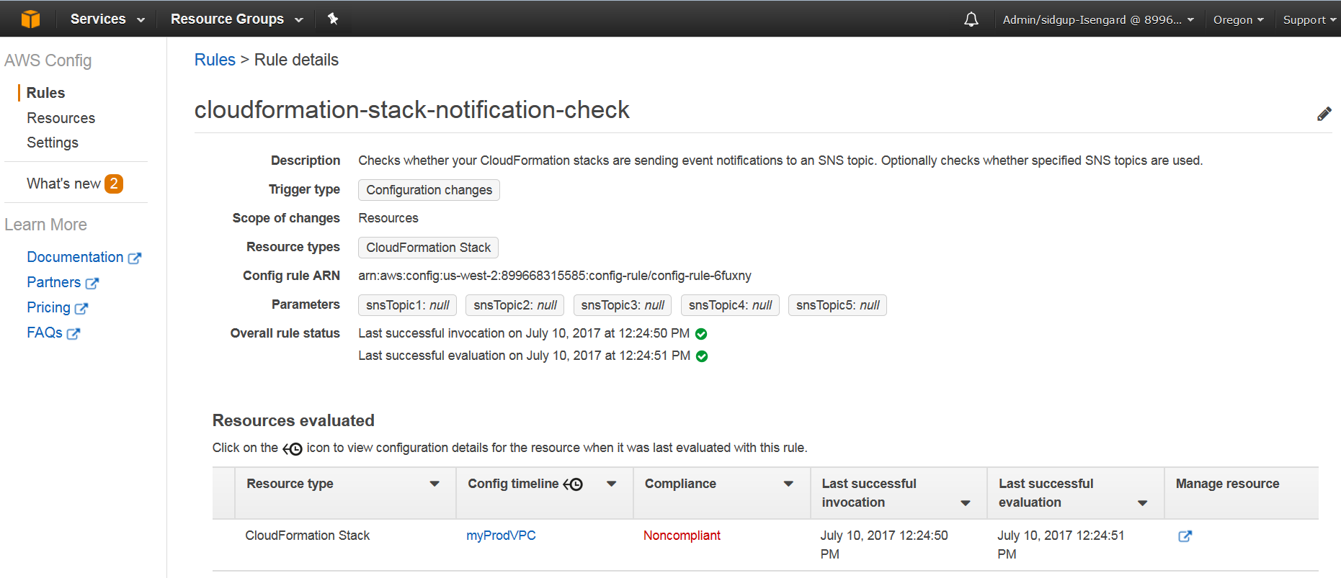Click the CloudFormation Stack resource type tag

coord(428,248)
